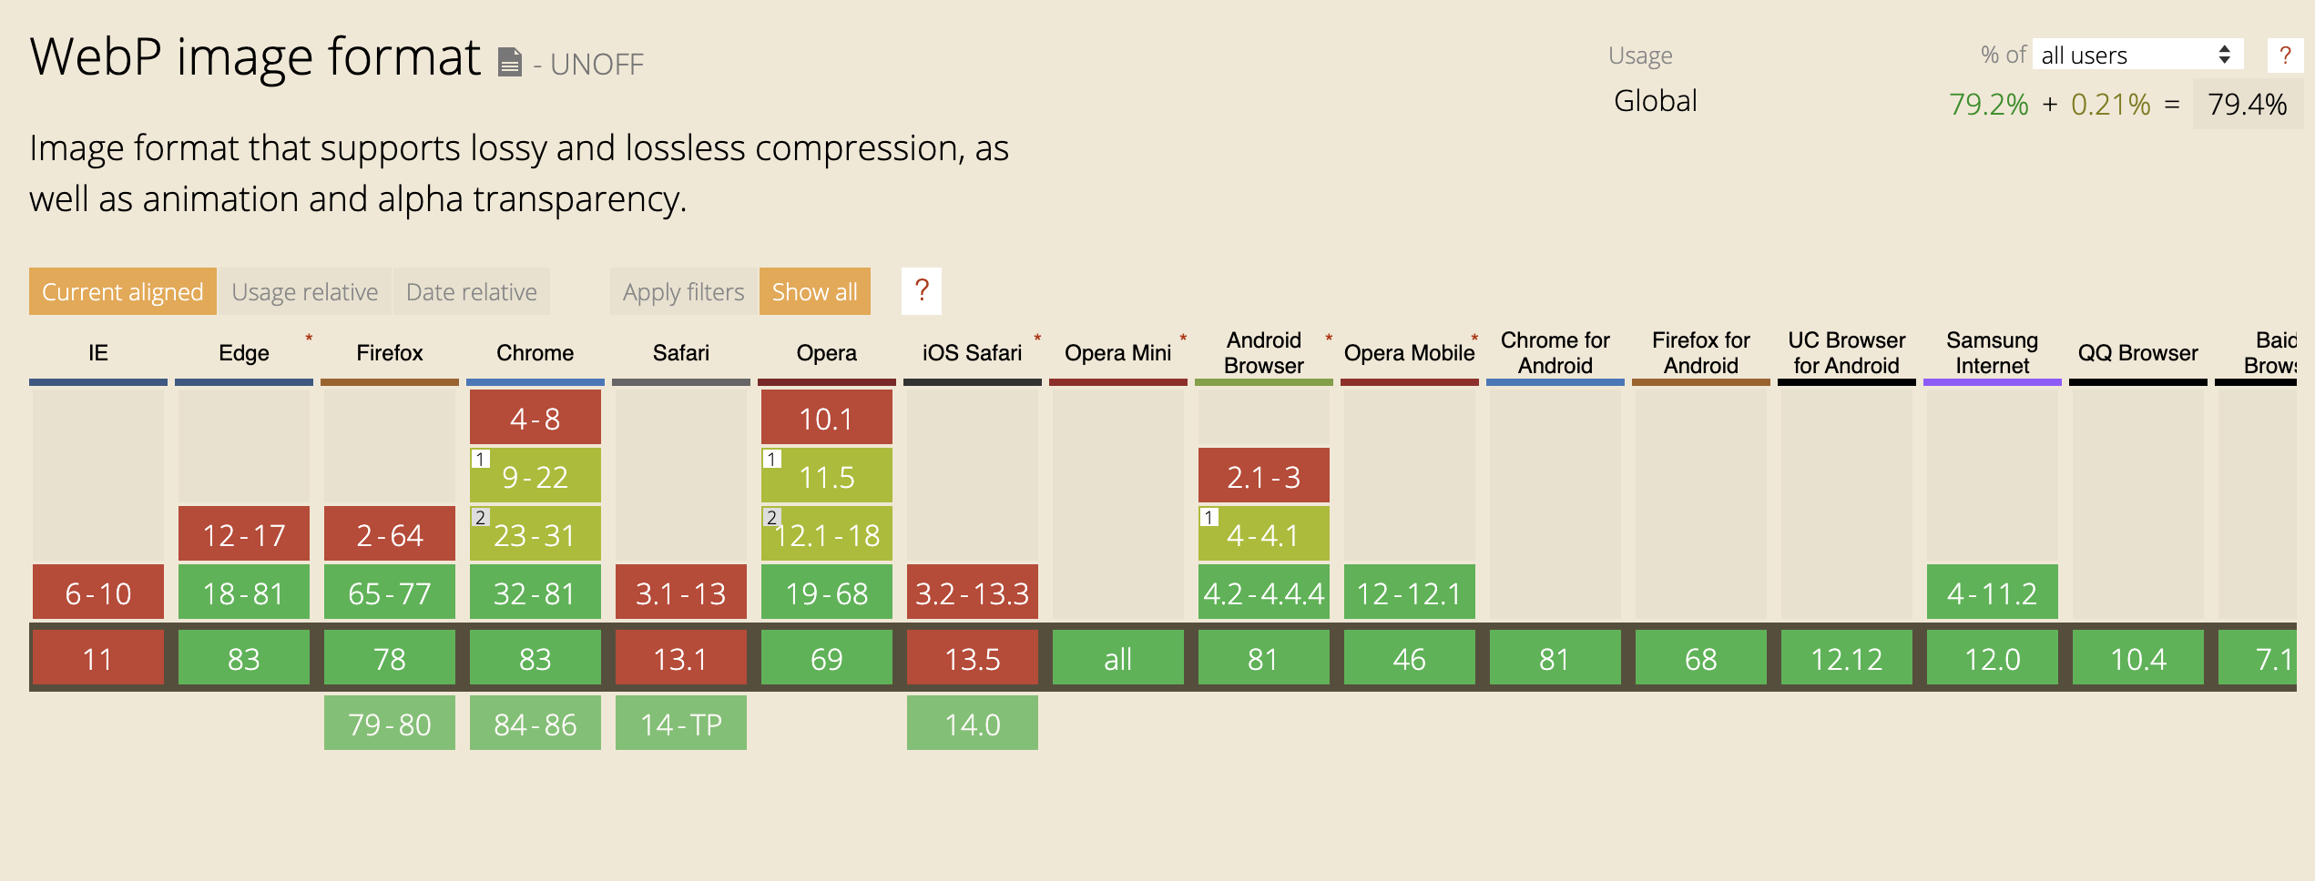Click the asterisk beside the Edge header
The height and width of the screenshot is (881, 2315).
308,337
